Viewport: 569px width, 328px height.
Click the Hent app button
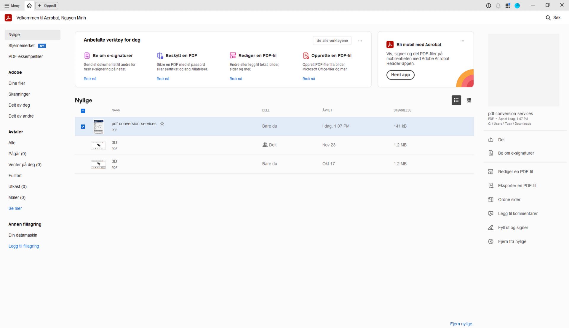(x=400, y=75)
